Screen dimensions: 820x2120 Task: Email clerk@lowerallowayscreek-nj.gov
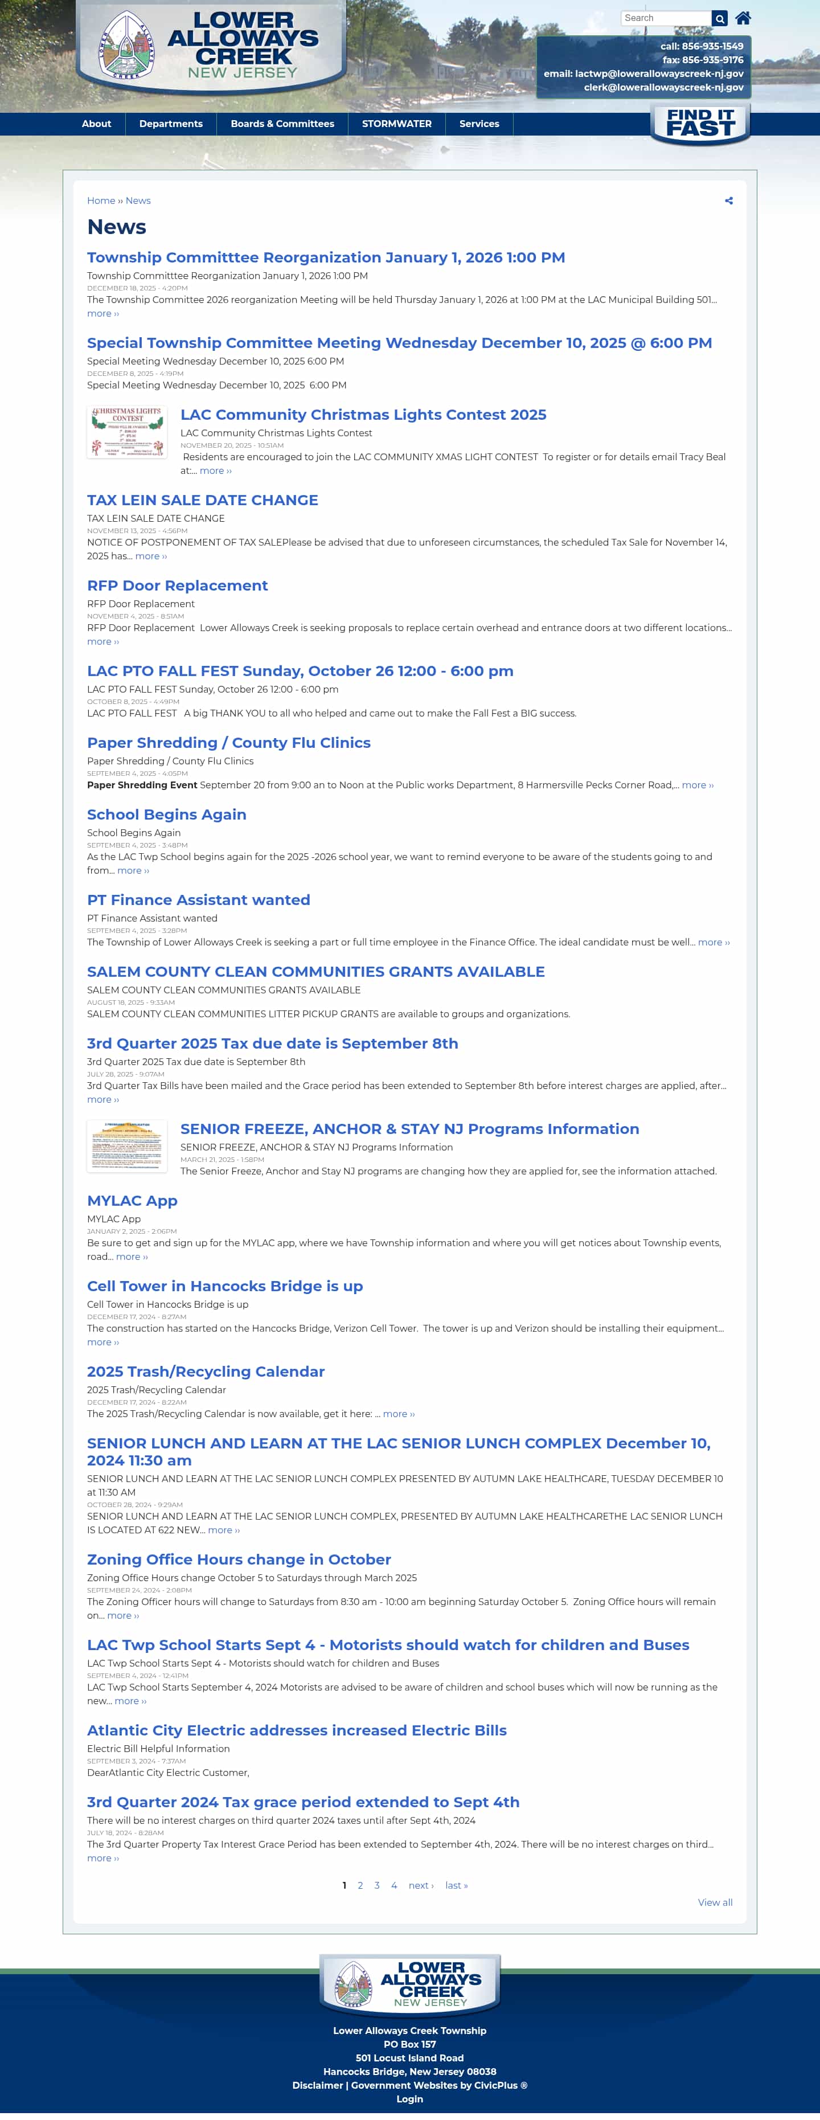tap(664, 87)
